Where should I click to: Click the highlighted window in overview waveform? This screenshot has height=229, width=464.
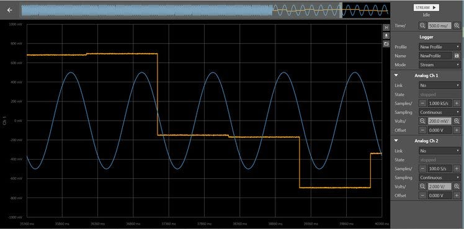[x=366, y=11]
